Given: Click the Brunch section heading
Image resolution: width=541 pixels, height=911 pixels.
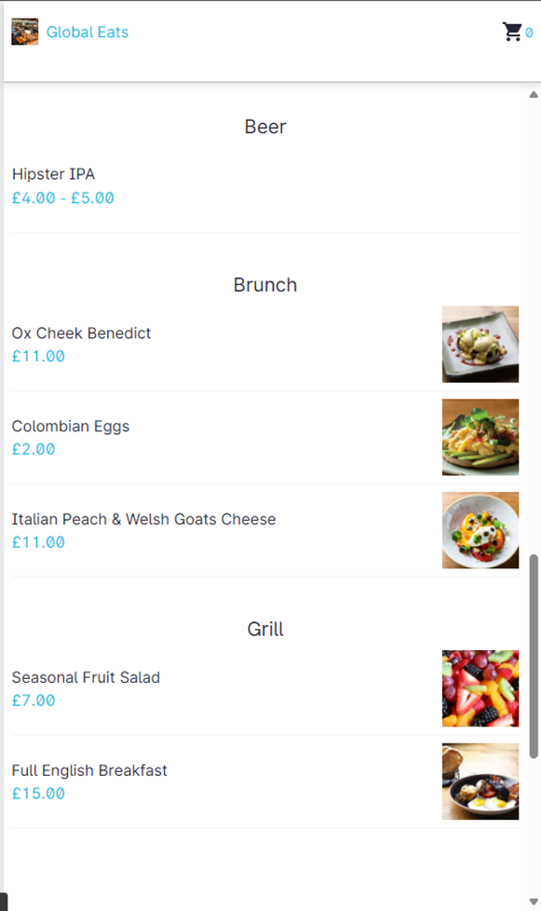Looking at the screenshot, I should pyautogui.click(x=264, y=285).
